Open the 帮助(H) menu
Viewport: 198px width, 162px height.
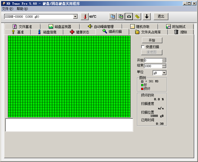(x=22, y=9)
